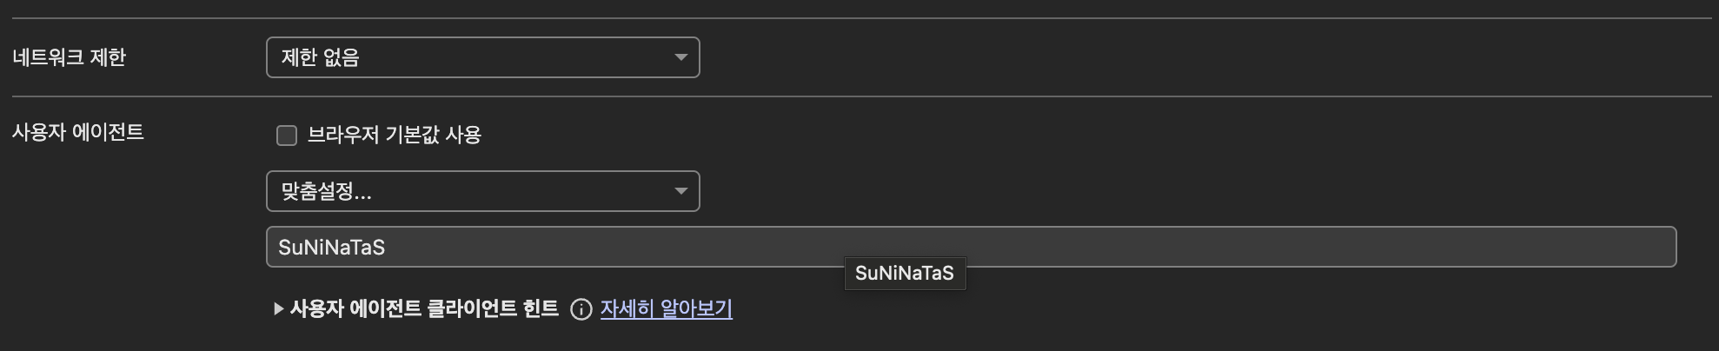Toggle via the 브라우저 기본값 사용 label text
This screenshot has width=1719, height=351.
coord(395,135)
